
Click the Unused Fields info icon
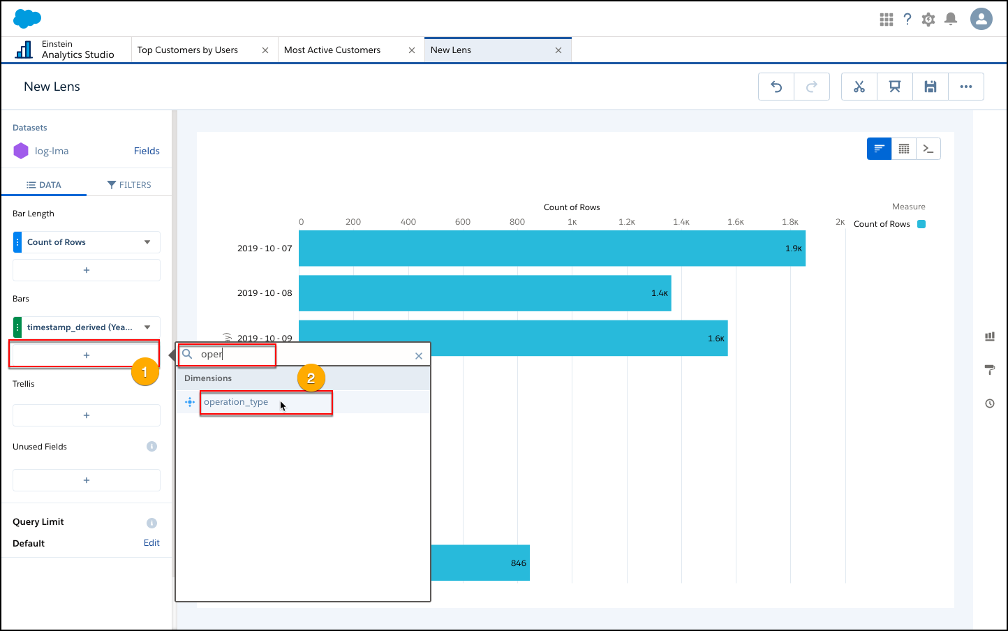click(151, 447)
